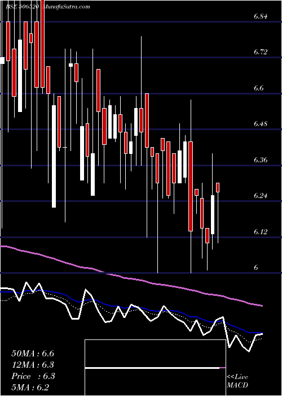Click the 6 price axis label
282x396 pixels.
pos(256,268)
